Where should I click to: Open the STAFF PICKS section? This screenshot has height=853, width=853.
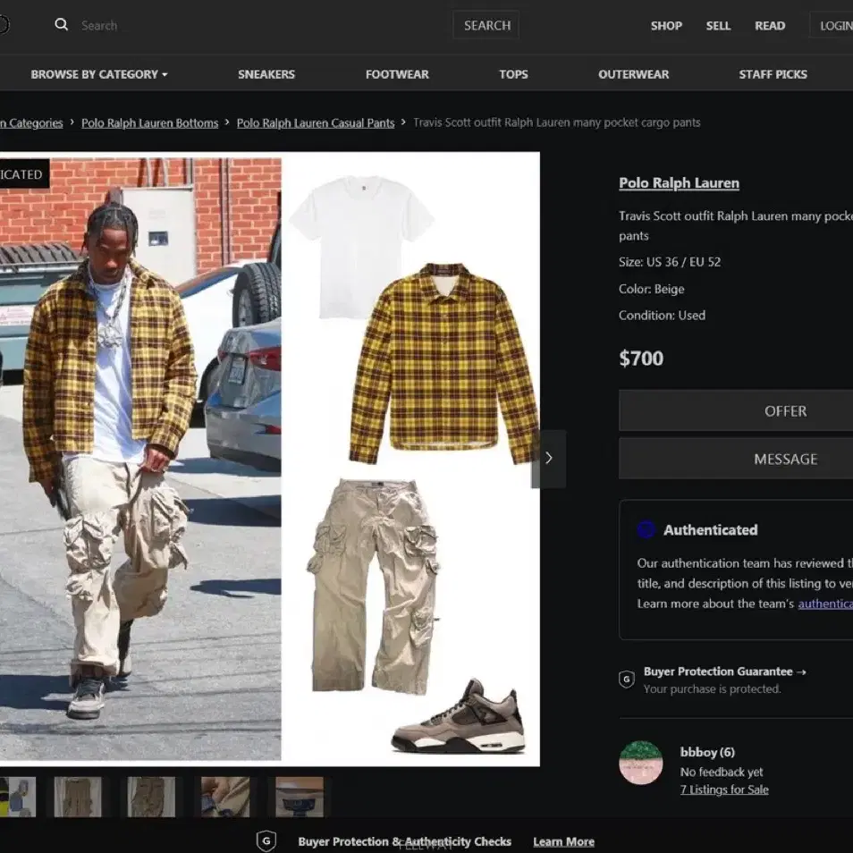773,74
